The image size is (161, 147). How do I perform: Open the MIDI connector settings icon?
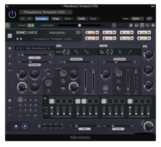pos(131,25)
